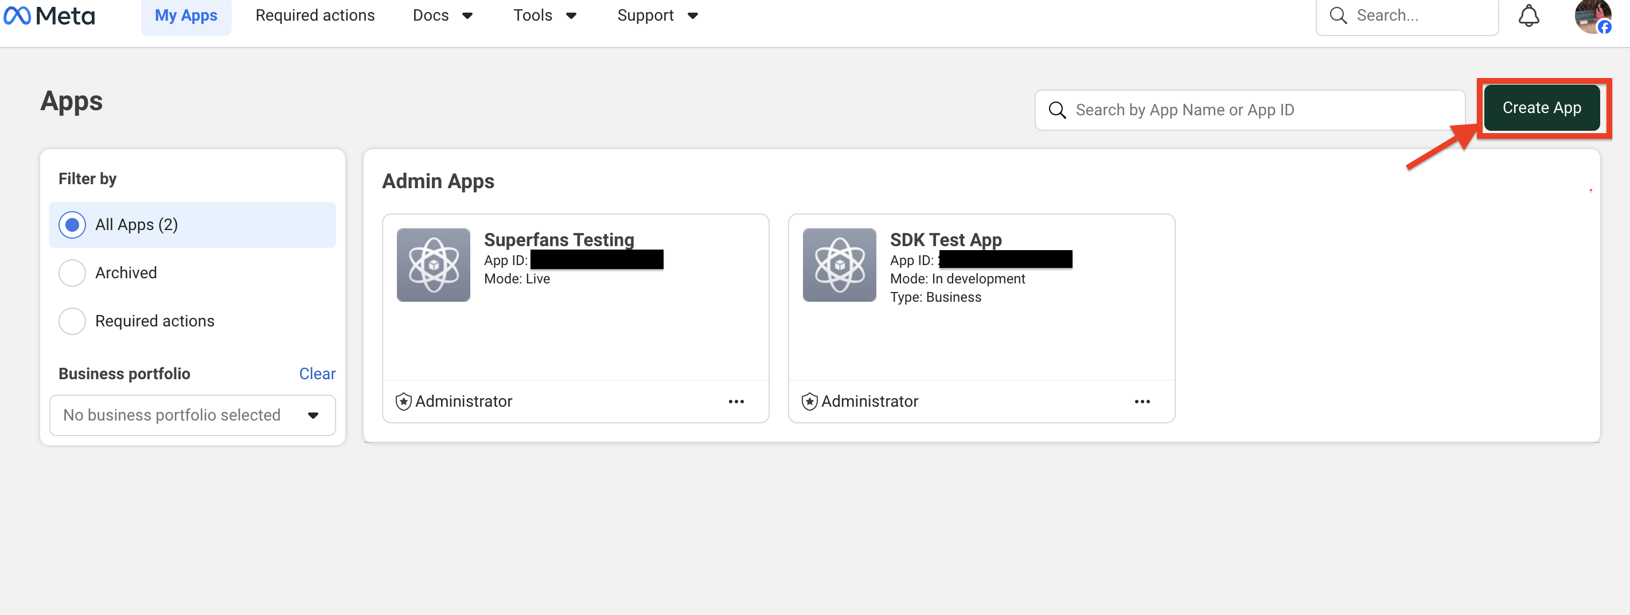Viewport: 1630px width, 615px height.
Task: Open the SDK Test App title
Action: (945, 240)
